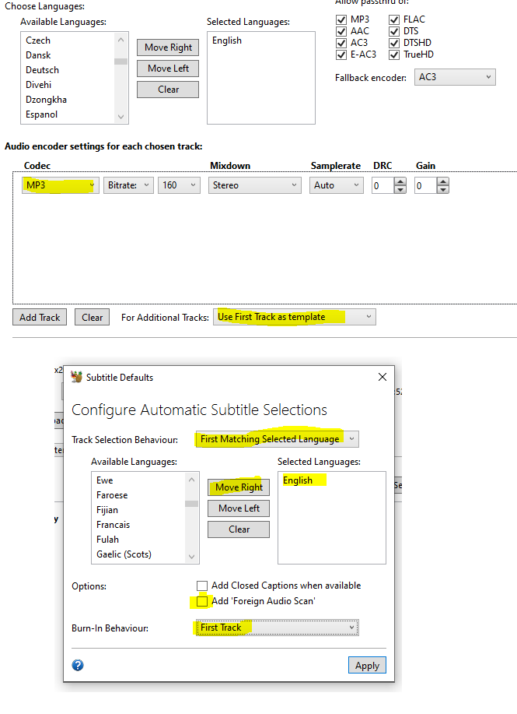Viewport: 517px width, 714px height.
Task: Click Move Right in audio languages
Action: click(x=168, y=47)
